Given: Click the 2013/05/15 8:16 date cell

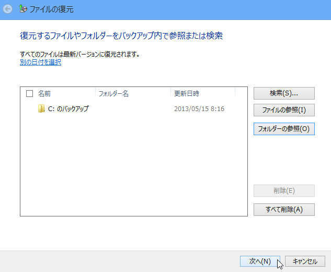Looking at the screenshot, I should (x=199, y=109).
